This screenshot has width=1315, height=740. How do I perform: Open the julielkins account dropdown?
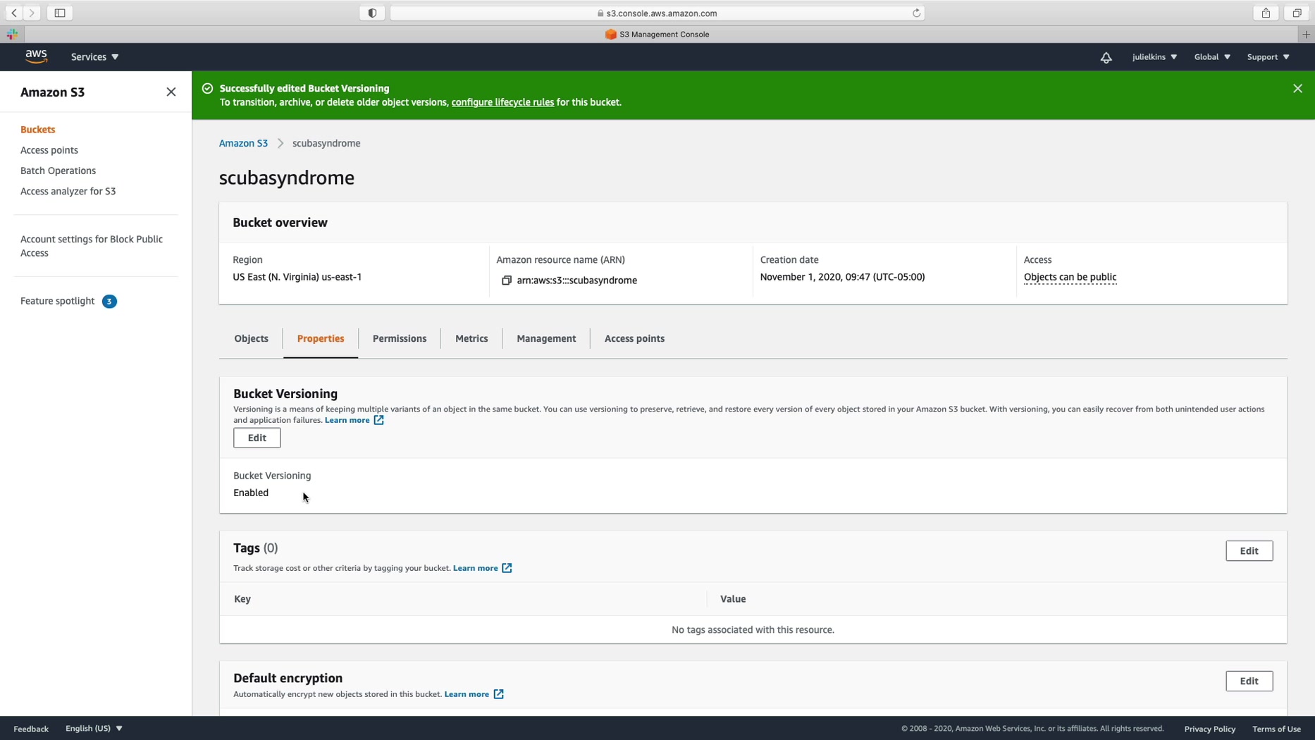pos(1154,57)
